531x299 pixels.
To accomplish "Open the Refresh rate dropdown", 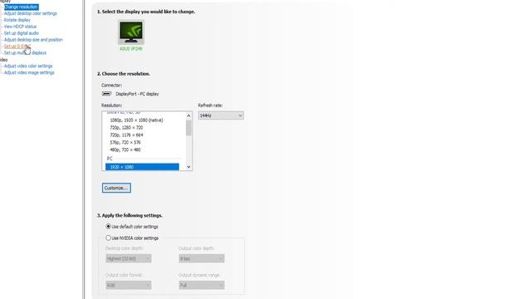I will 221,115.
